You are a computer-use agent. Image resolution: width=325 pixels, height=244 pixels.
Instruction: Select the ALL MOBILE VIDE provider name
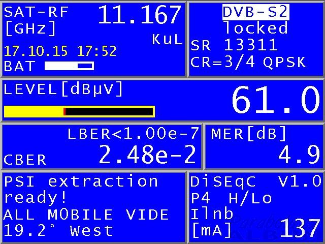tap(86, 215)
